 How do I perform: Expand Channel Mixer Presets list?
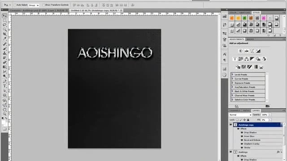click(x=232, y=95)
